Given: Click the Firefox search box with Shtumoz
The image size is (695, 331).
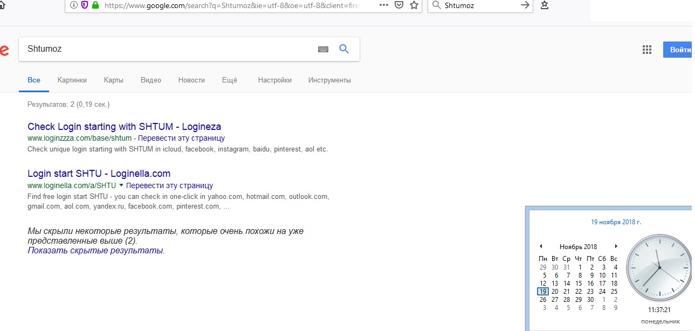Looking at the screenshot, I should click(x=481, y=5).
